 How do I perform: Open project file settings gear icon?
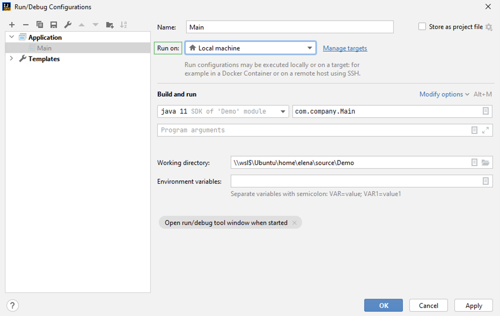click(489, 27)
